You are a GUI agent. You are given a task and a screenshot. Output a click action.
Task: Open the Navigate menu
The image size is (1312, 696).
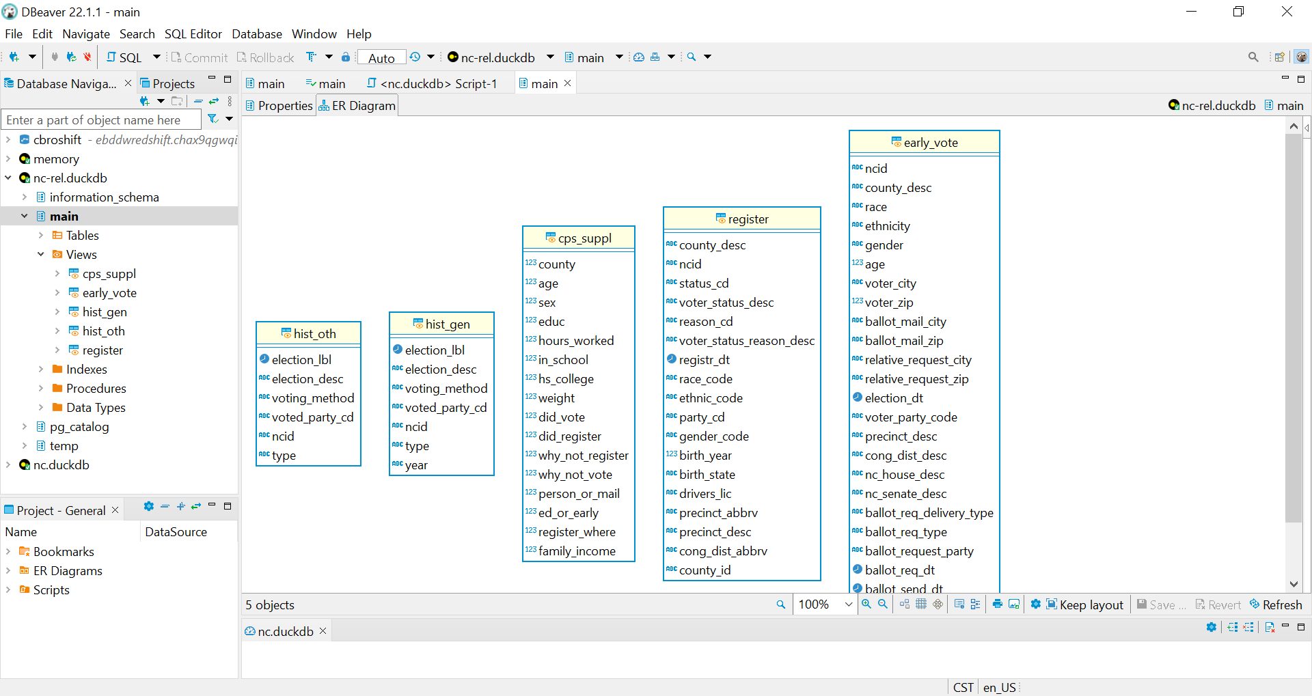pyautogui.click(x=86, y=34)
